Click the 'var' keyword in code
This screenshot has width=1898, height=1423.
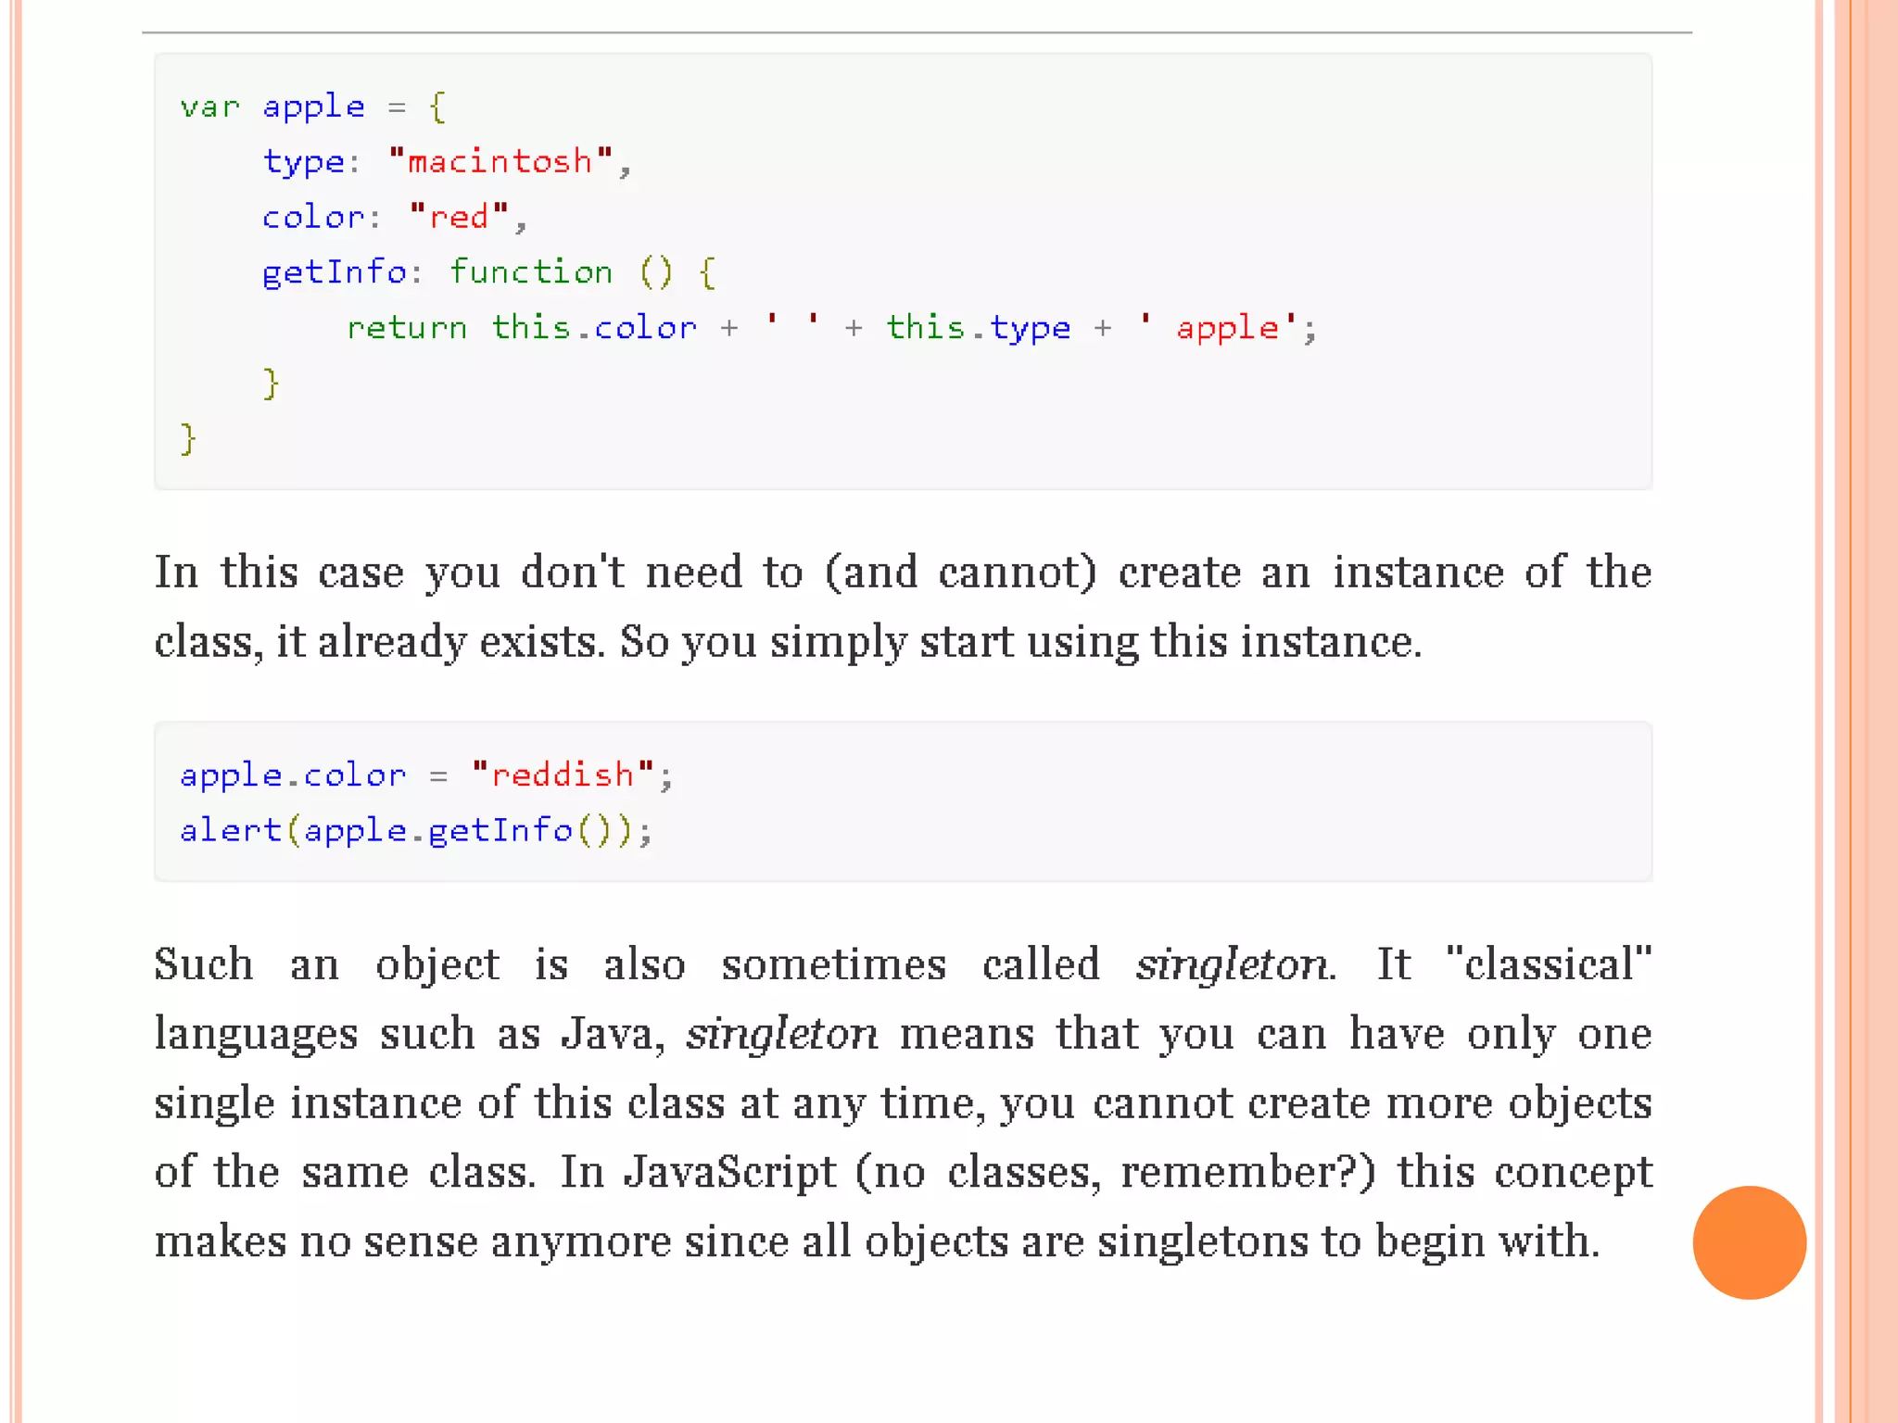coord(209,107)
